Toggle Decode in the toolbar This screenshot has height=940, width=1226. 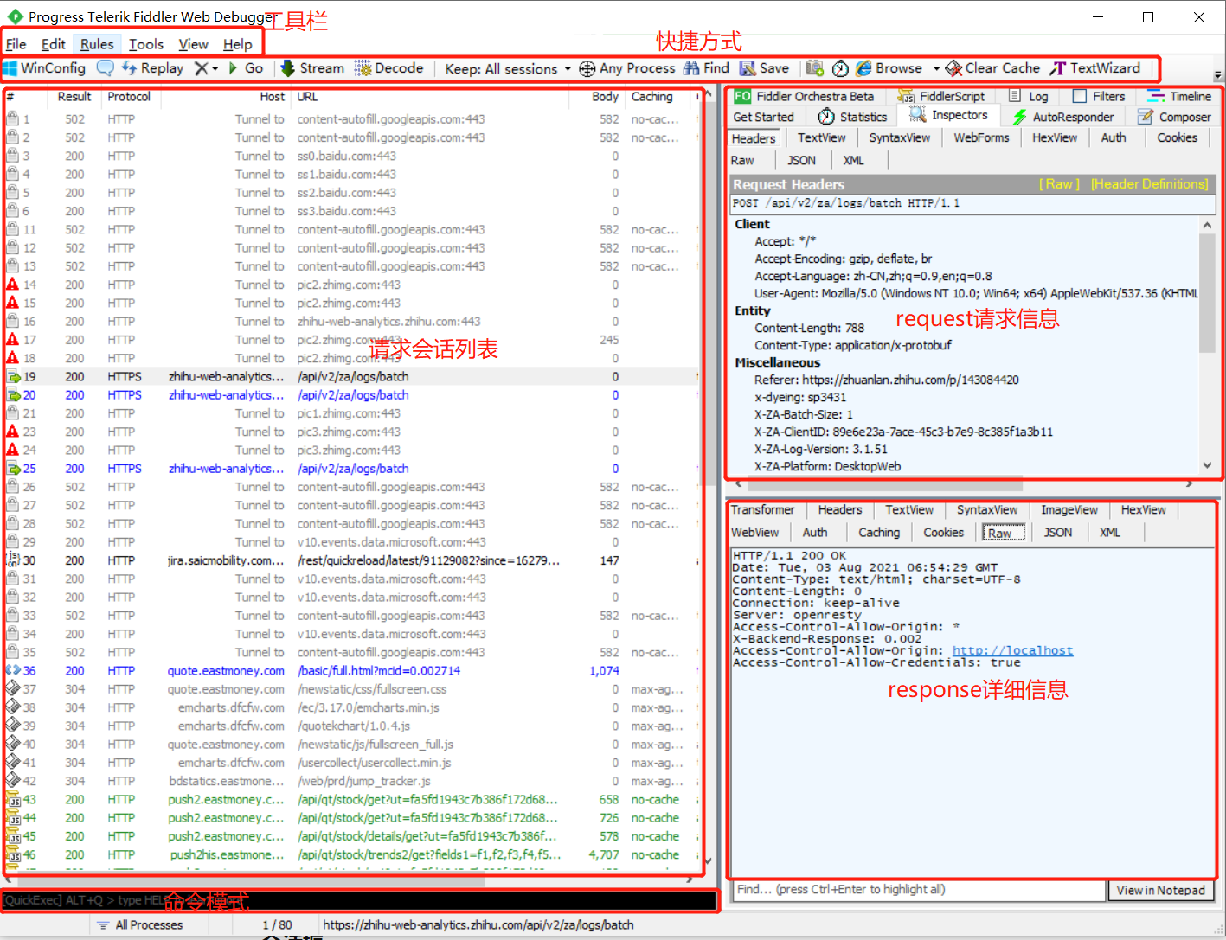tap(388, 68)
